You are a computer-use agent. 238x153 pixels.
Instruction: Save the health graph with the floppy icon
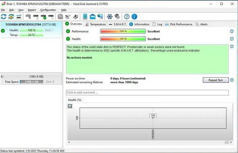click(x=70, y=106)
